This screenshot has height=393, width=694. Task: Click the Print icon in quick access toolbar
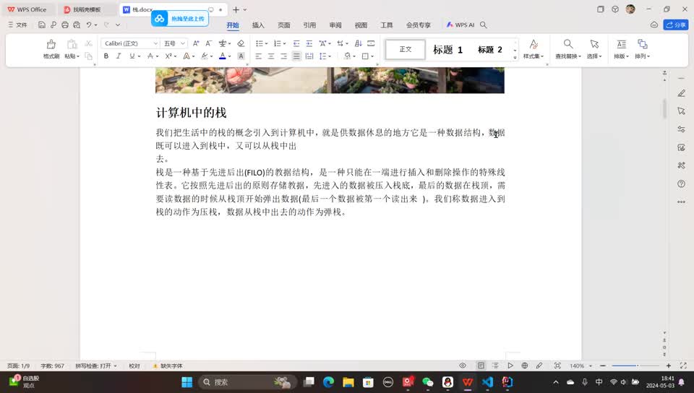(x=65, y=25)
